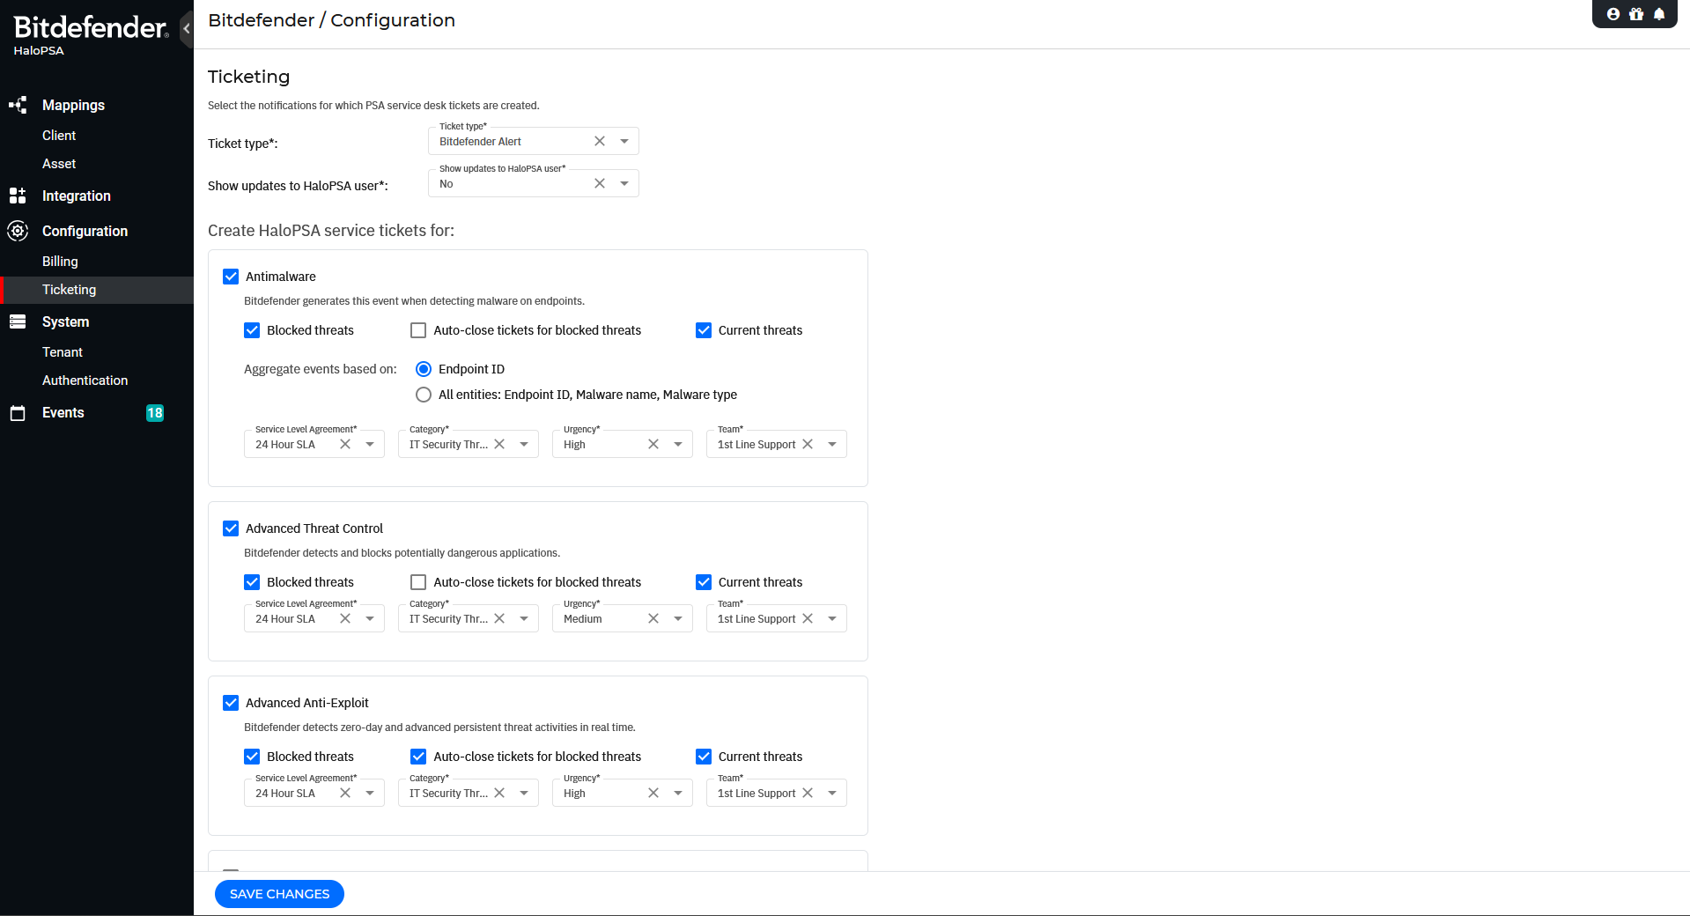Viewport: 1690px width, 916px height.
Task: Expand Advanced Threat Control Team dropdown
Action: [832, 618]
